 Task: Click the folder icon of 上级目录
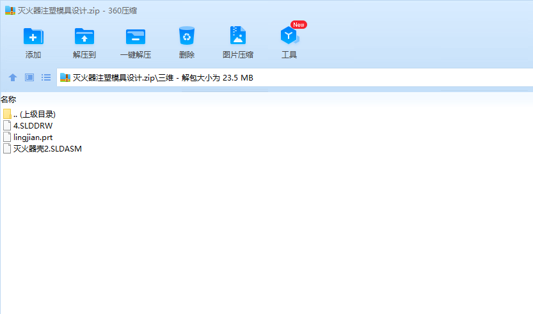[x=7, y=114]
